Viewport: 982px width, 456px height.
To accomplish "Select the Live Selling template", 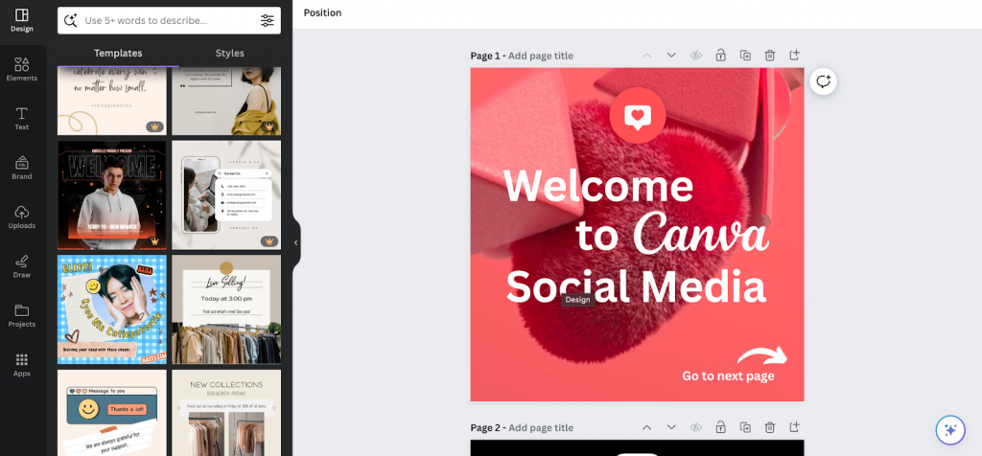I will 226,309.
